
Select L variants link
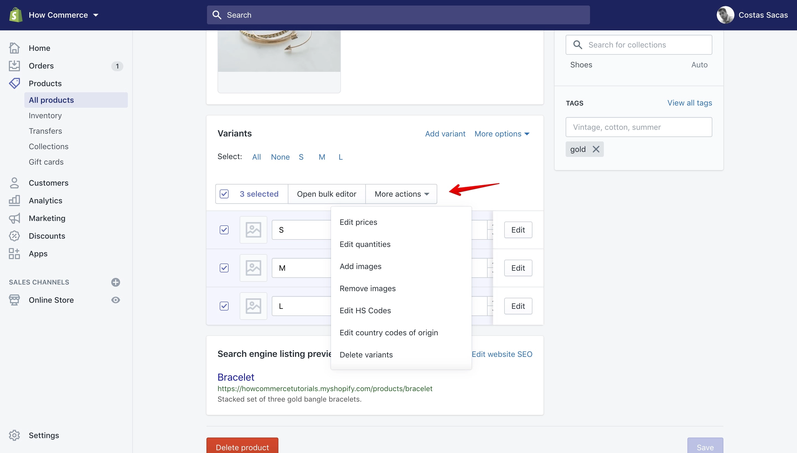click(340, 157)
